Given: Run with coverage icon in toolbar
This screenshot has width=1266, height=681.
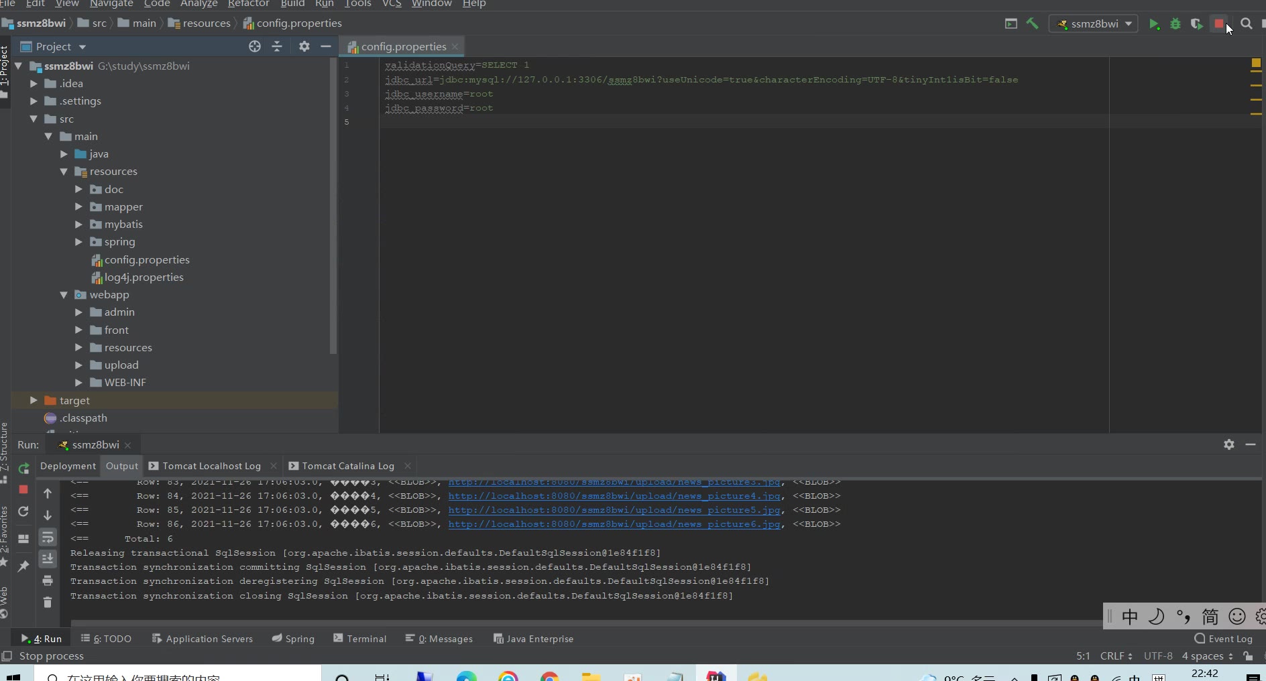Looking at the screenshot, I should click(1197, 24).
